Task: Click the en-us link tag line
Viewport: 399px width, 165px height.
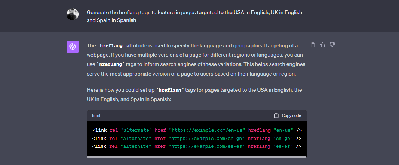Action: [197, 130]
